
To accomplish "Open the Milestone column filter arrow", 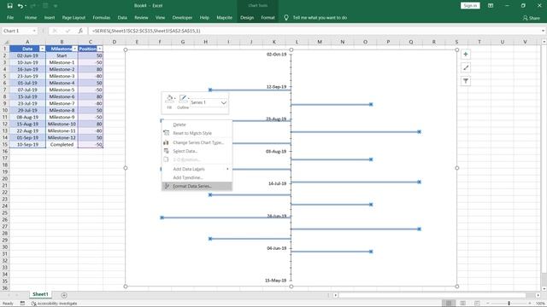I will pyautogui.click(x=74, y=49).
